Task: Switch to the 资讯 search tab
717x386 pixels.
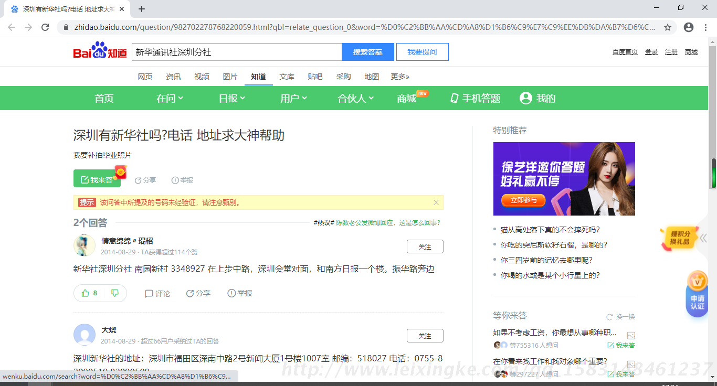Action: point(173,77)
